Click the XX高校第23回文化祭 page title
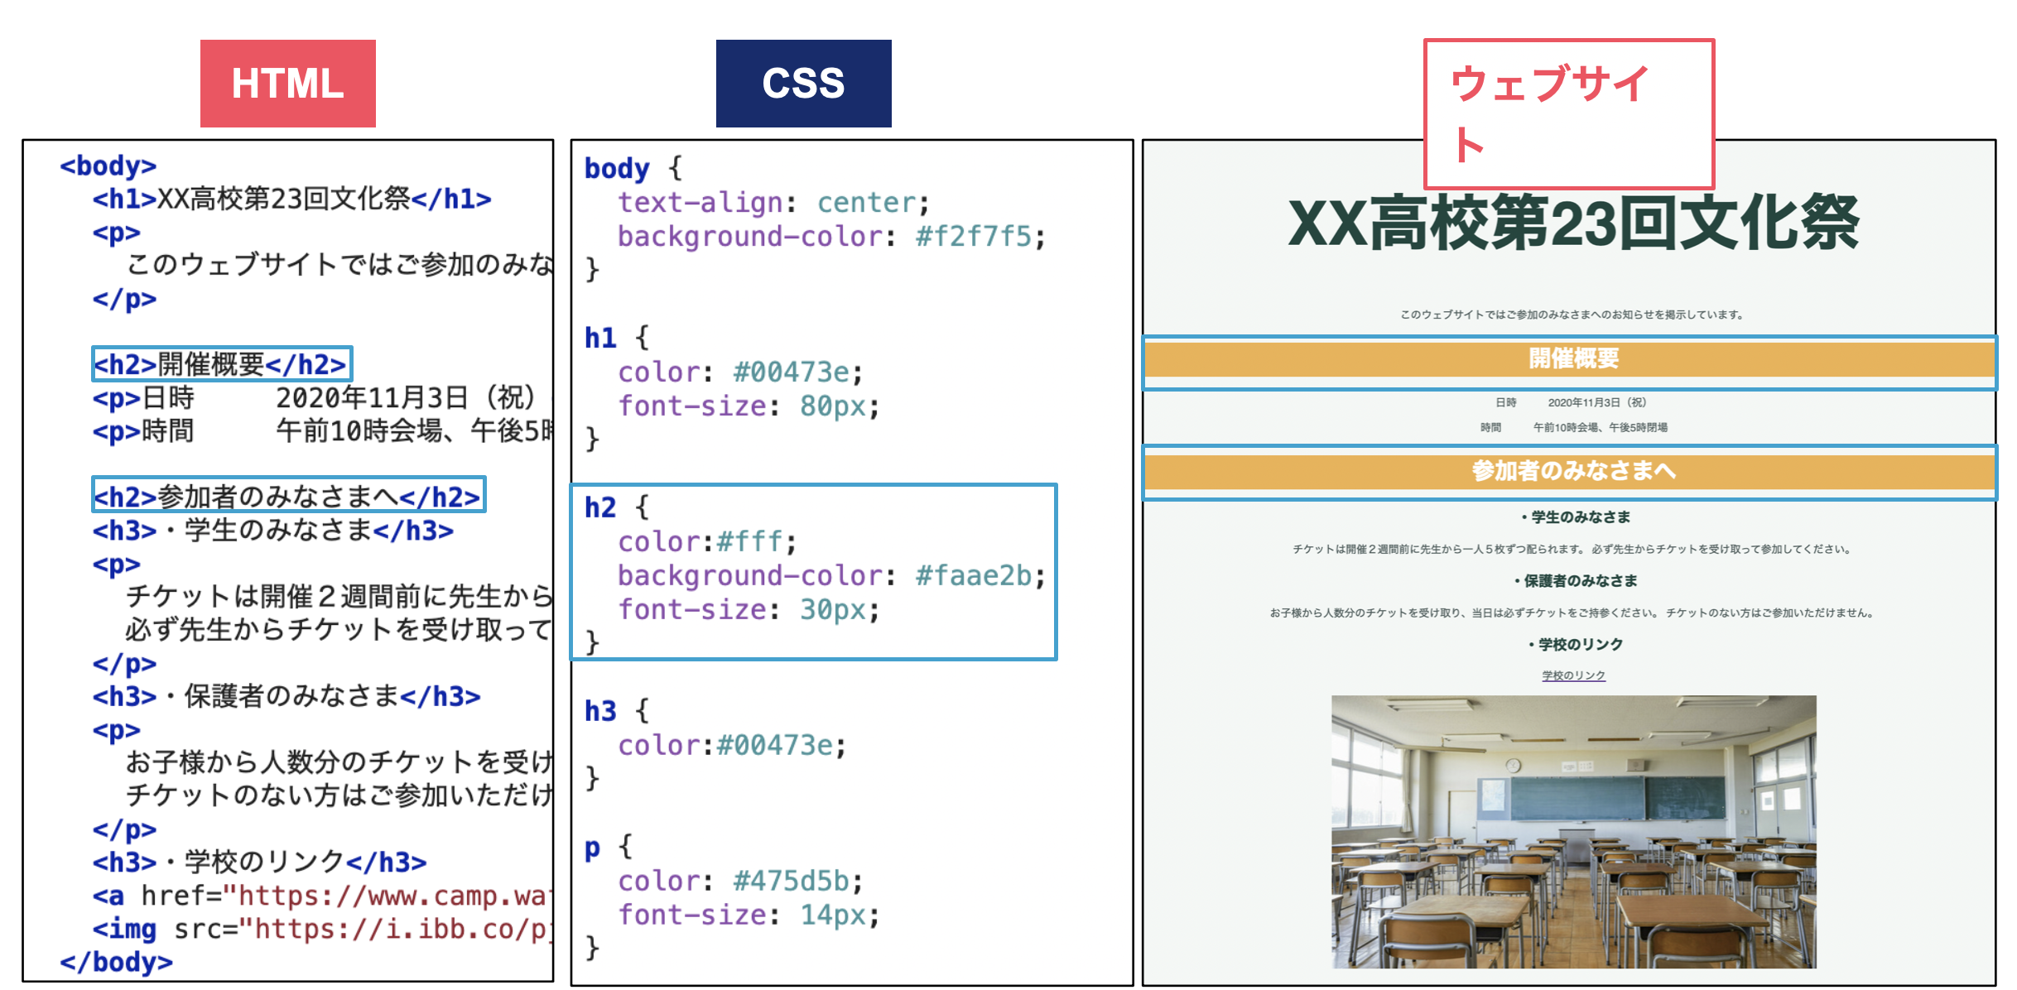 point(1573,223)
